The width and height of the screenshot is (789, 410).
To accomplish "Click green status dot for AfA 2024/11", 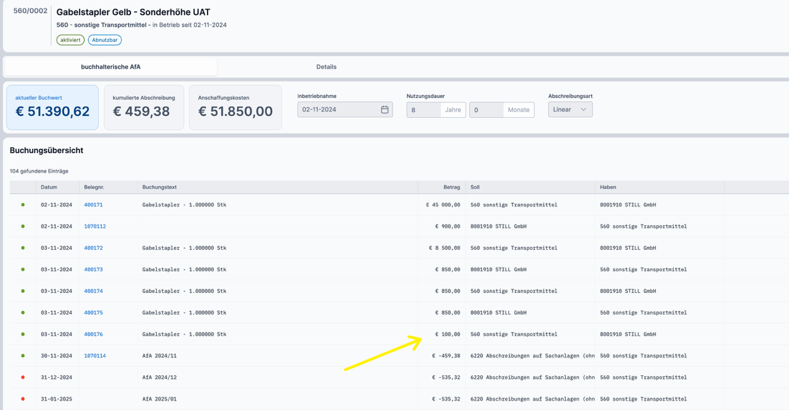I will coord(23,356).
